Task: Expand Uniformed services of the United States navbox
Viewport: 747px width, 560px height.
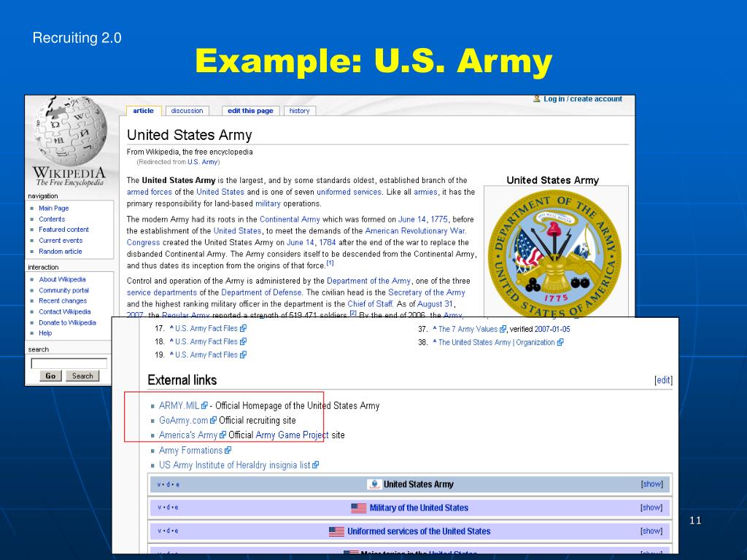Action: pos(651,531)
